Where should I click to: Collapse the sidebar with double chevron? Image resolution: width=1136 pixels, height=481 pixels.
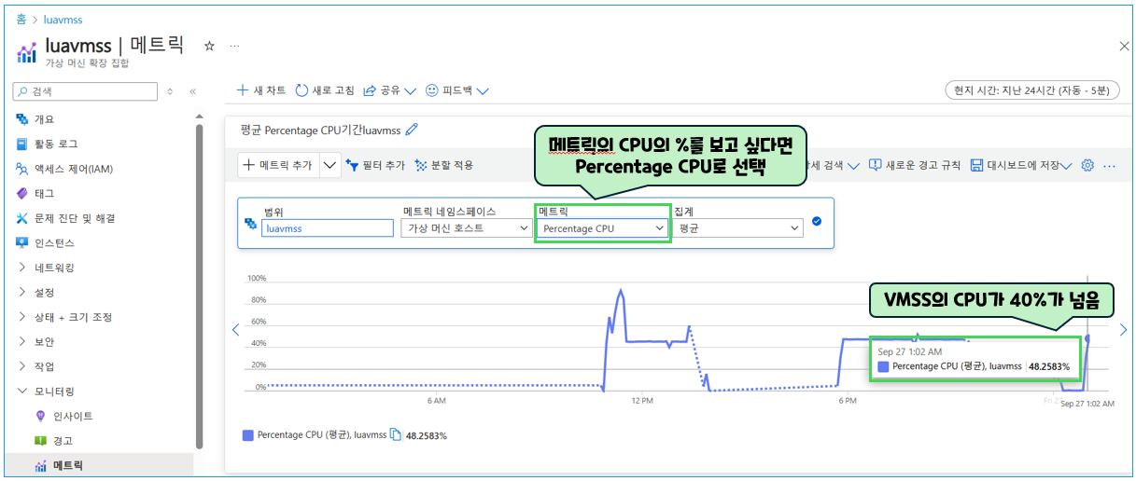[x=193, y=91]
